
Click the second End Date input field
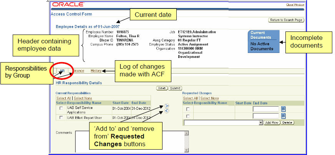(x=266, y=116)
